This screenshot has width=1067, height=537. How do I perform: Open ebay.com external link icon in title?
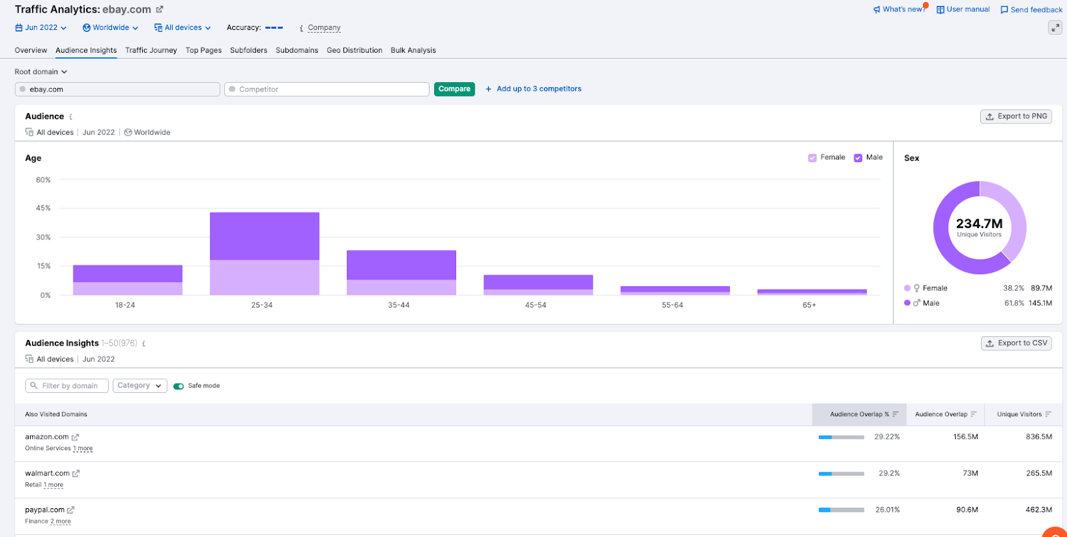(159, 9)
